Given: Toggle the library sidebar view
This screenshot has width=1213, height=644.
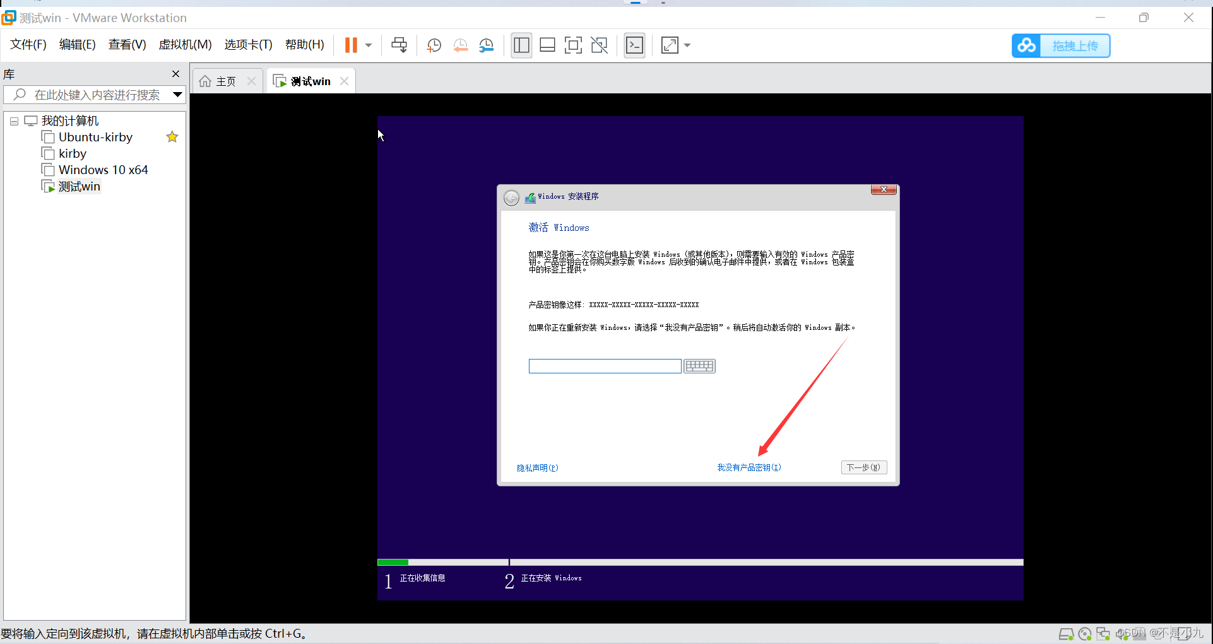Looking at the screenshot, I should 521,45.
